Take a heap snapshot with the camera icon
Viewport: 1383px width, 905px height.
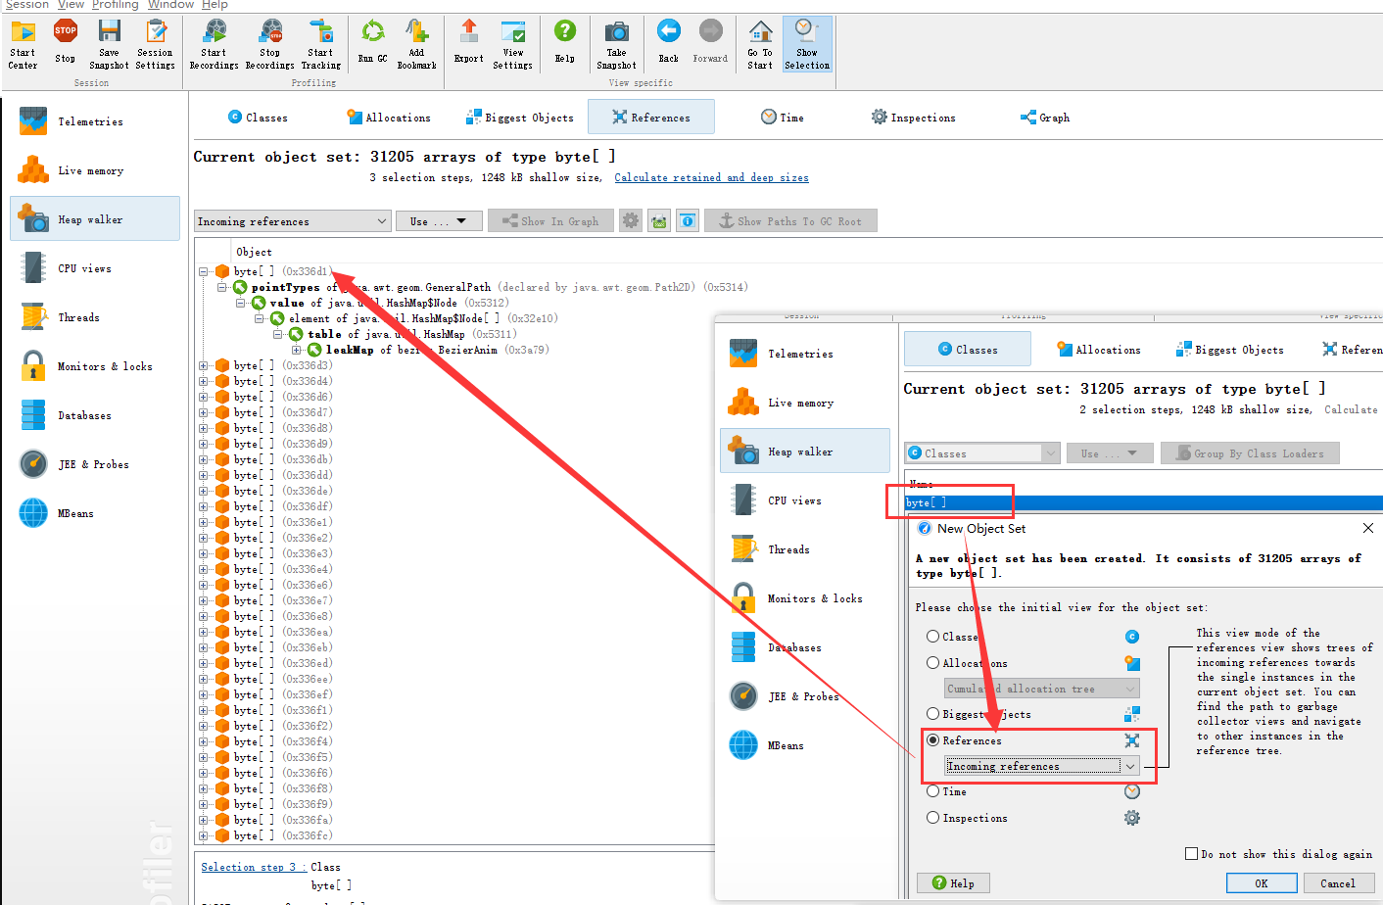click(x=616, y=39)
